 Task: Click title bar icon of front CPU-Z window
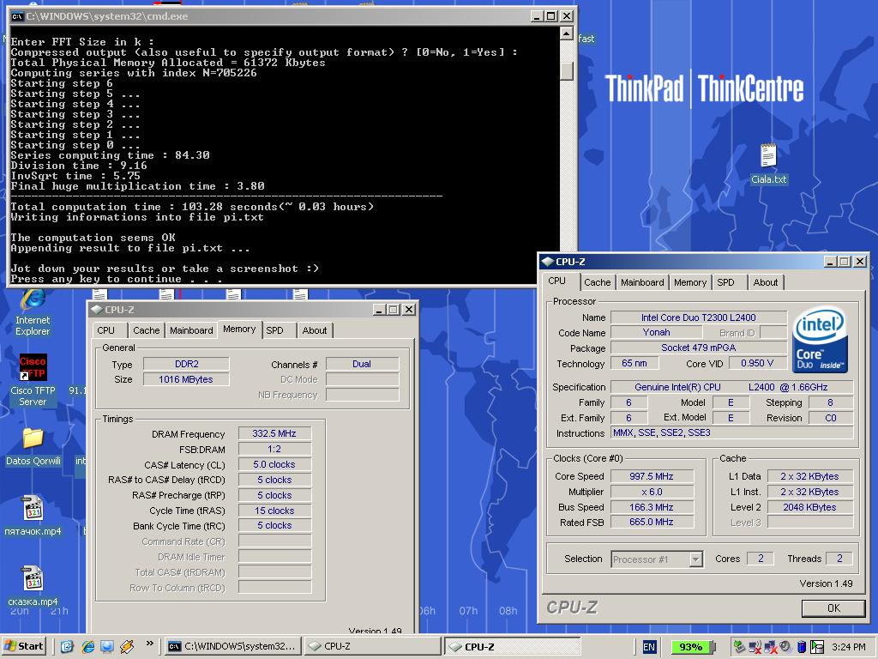point(548,261)
